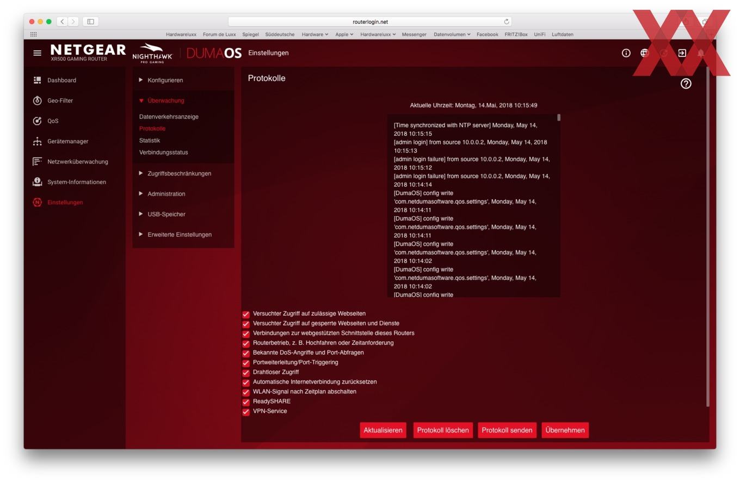This screenshot has height=483, width=740.
Task: Uncheck Versuchter Zugriff auf gesperrte Webseiten
Action: tap(246, 324)
